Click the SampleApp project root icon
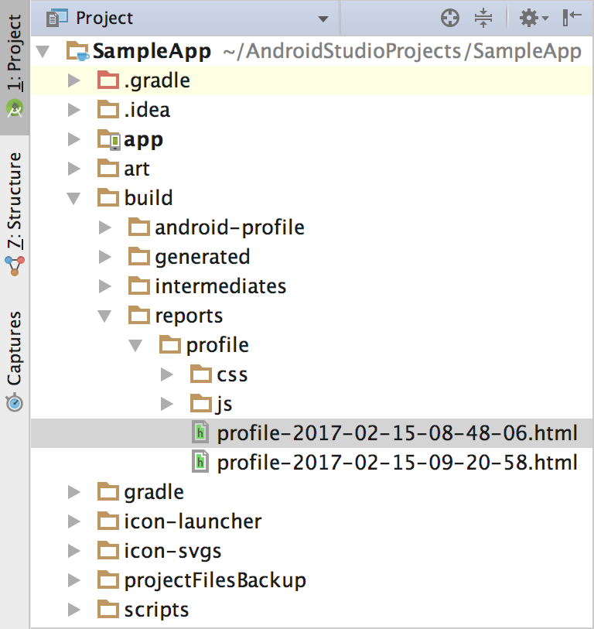This screenshot has height=629, width=594. coord(78,52)
